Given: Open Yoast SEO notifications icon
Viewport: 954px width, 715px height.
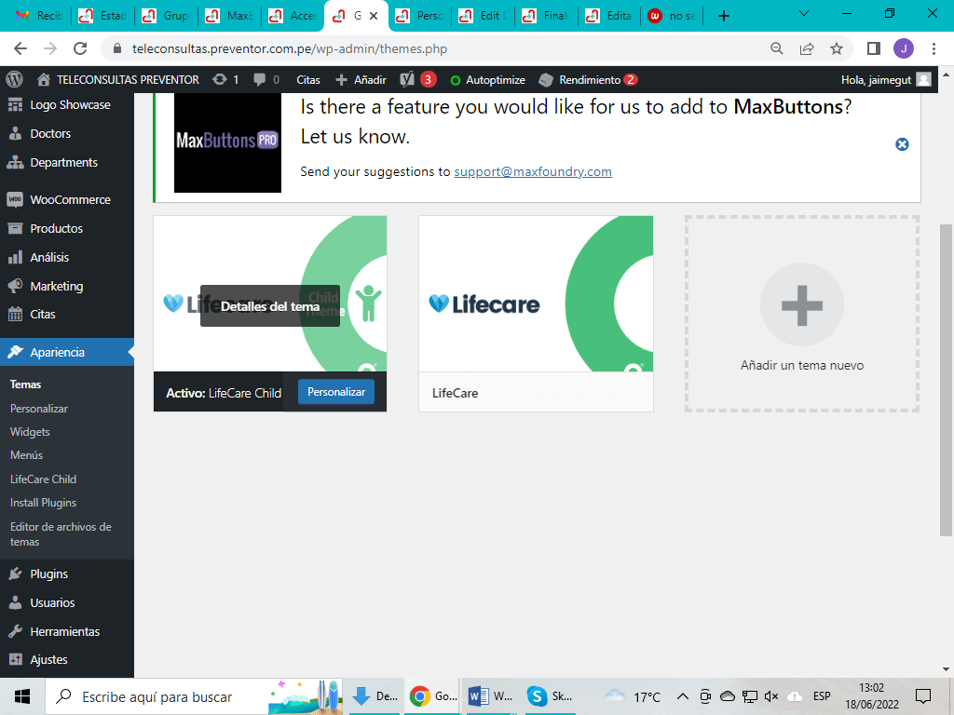Looking at the screenshot, I should point(418,80).
